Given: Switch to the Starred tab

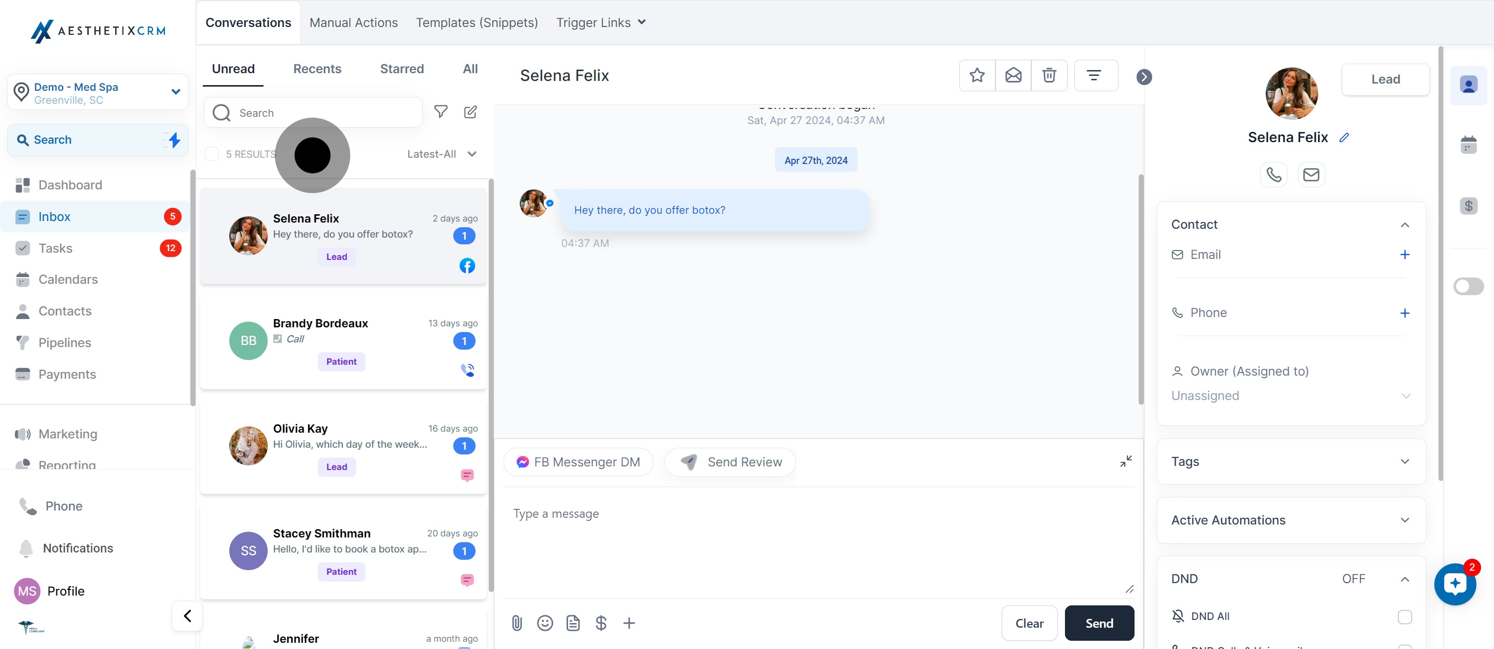Looking at the screenshot, I should coord(402,69).
